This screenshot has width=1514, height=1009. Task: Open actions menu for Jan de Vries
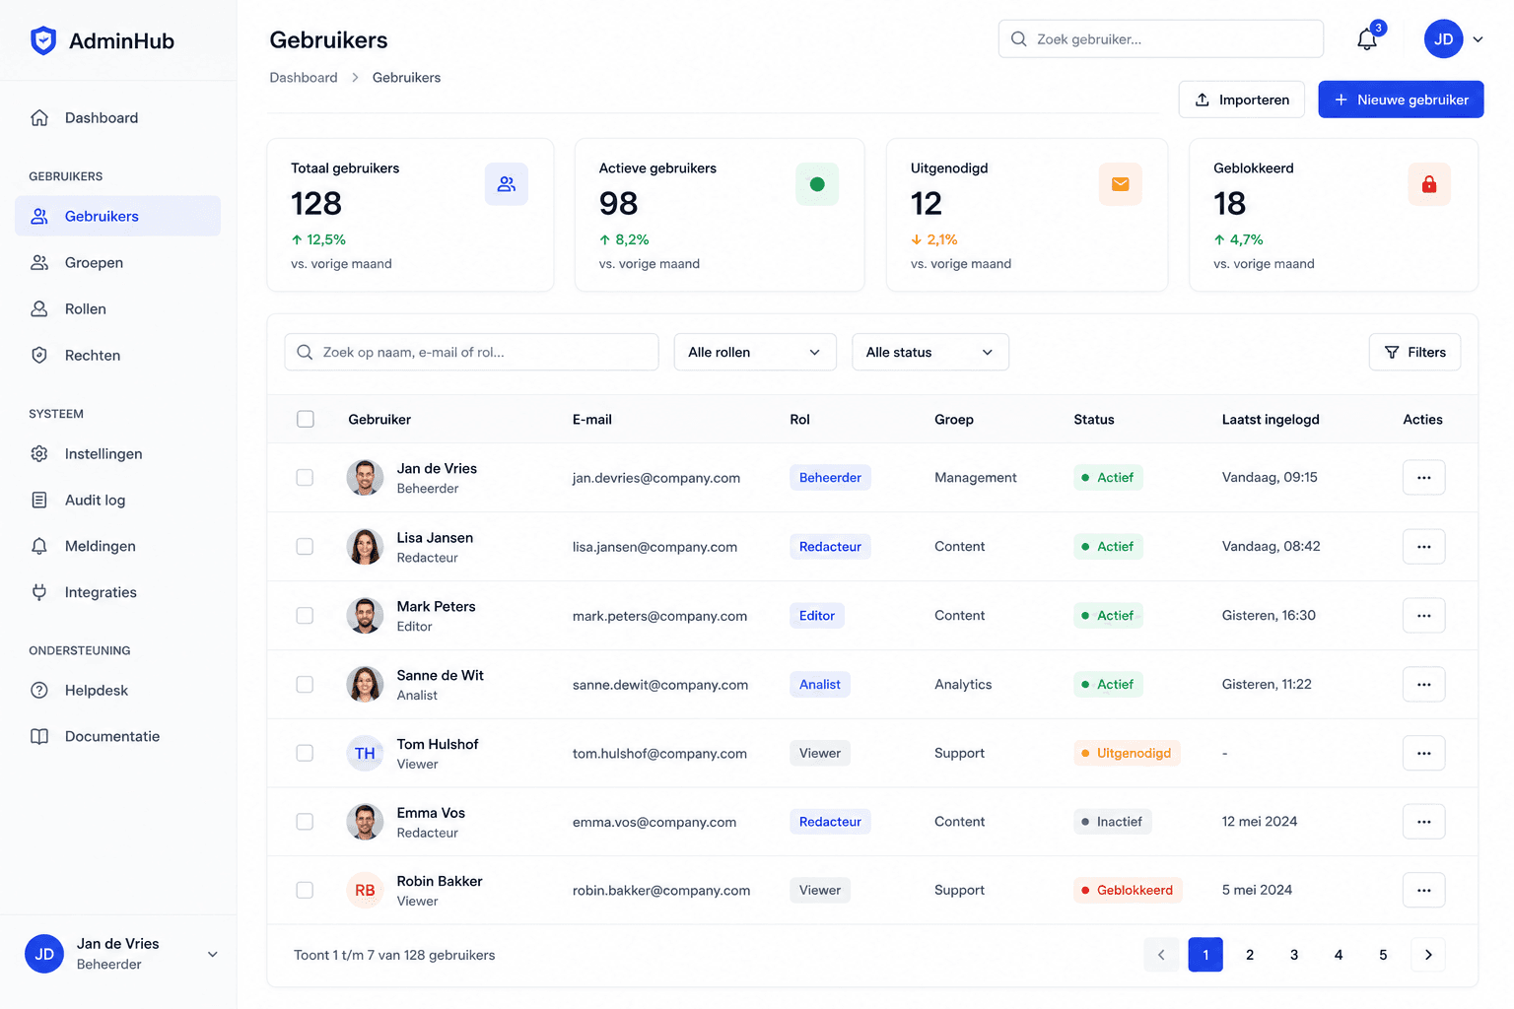tap(1424, 478)
